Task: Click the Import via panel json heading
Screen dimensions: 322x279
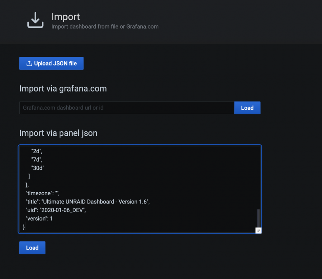Action: 58,133
